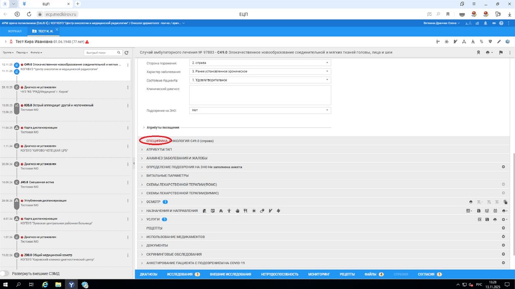This screenshot has height=289, width=515.
Task: Open Сторона поражения dropdown
Action: 260,63
